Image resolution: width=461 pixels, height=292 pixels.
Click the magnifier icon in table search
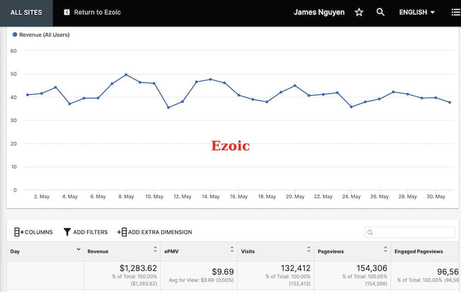tap(370, 233)
